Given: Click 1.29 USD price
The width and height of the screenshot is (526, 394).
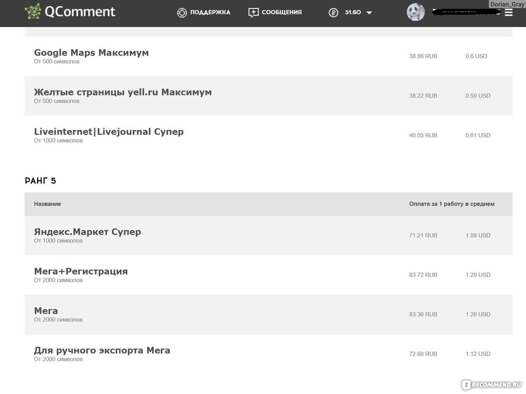Looking at the screenshot, I should coord(478,275).
